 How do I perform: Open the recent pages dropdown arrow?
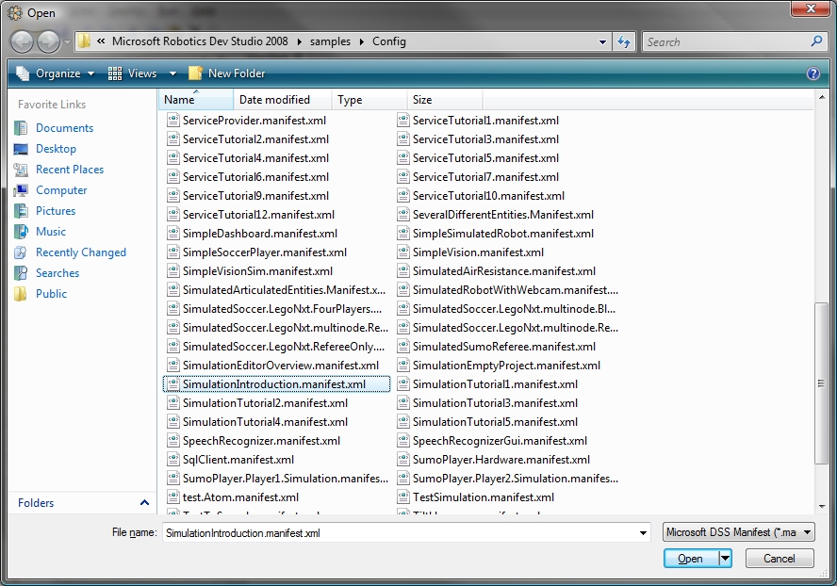[x=67, y=41]
